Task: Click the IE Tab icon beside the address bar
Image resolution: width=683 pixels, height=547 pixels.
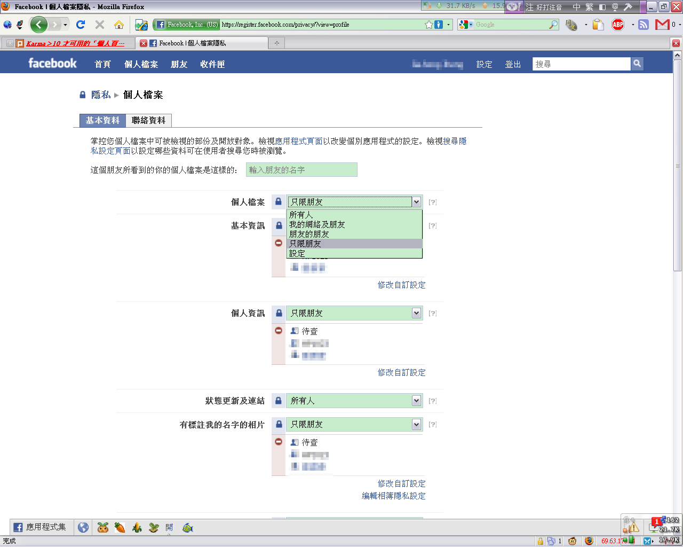Action: [x=141, y=25]
